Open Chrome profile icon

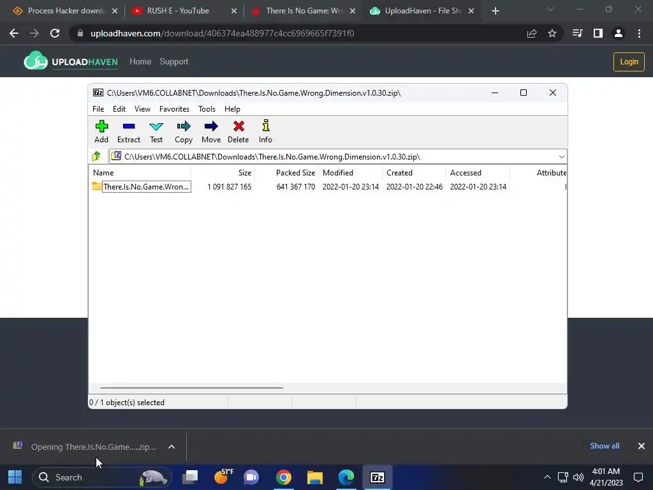click(619, 33)
